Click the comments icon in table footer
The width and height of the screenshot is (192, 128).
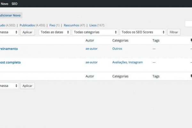pyautogui.click(x=191, y=76)
